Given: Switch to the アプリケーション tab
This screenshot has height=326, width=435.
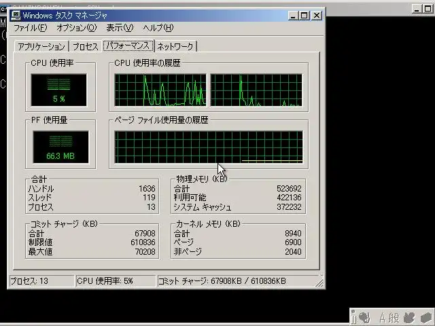Looking at the screenshot, I should click(41, 47).
